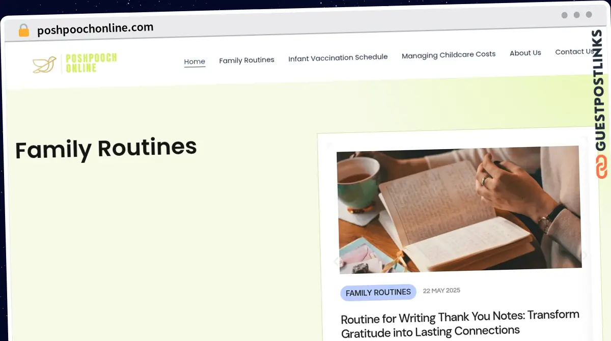Click the next slide arrow on carousel

tap(584, 255)
